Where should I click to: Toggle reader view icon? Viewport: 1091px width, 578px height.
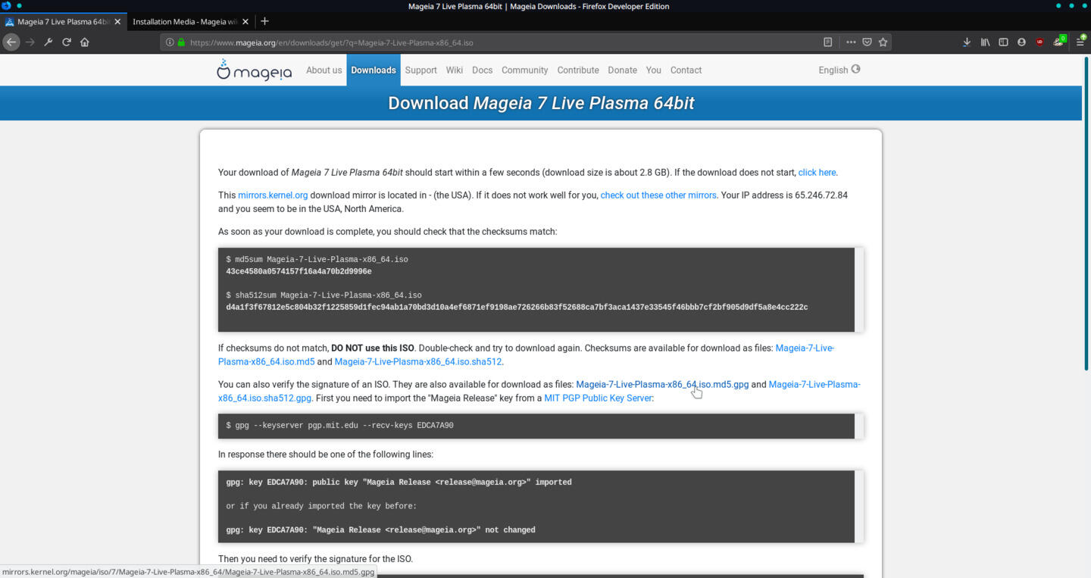point(828,42)
